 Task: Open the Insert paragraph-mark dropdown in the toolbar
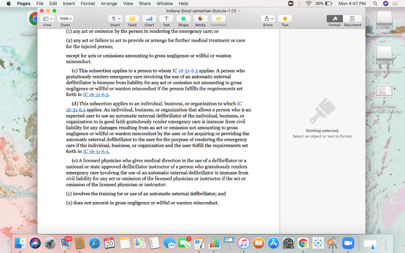[x=115, y=19]
